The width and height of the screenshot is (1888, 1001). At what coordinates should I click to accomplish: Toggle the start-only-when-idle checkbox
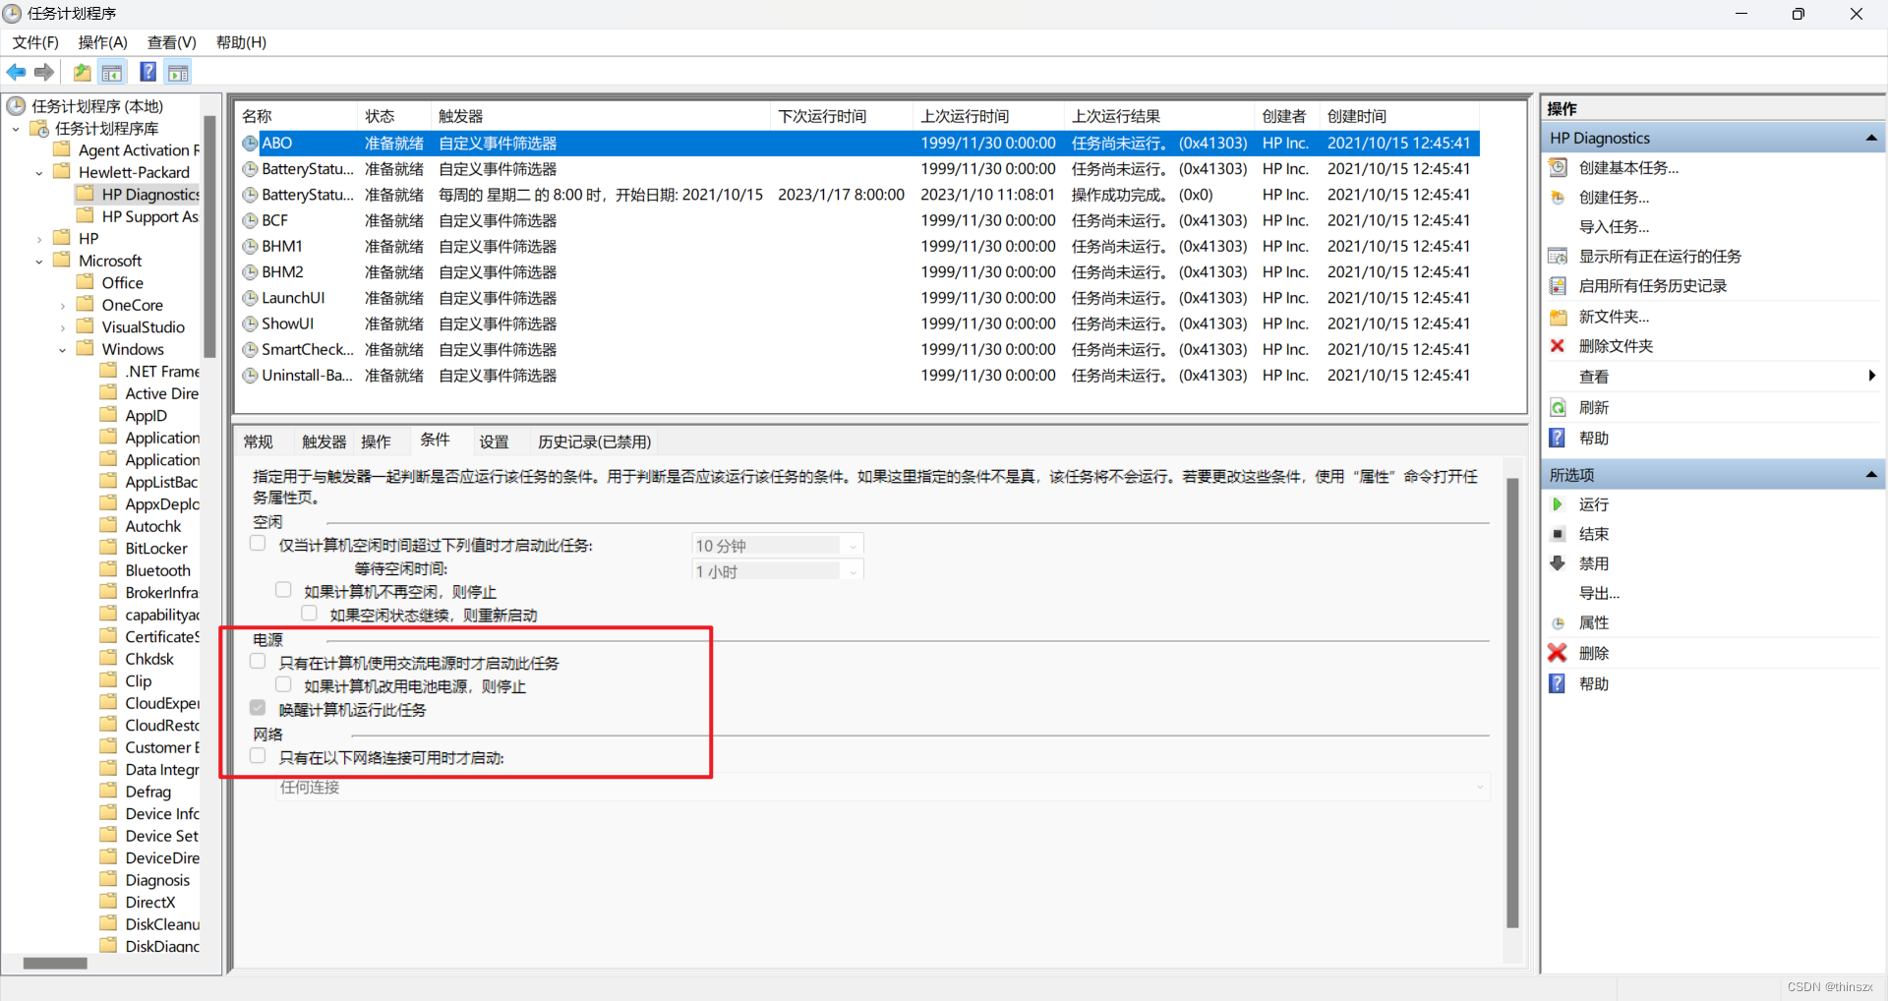(258, 544)
